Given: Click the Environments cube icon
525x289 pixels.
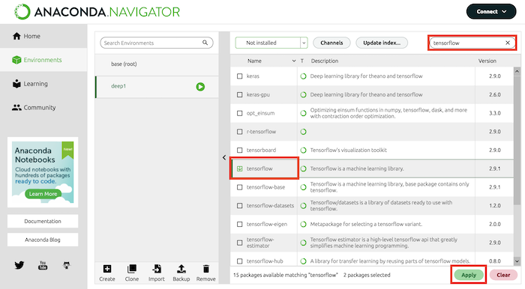Looking at the screenshot, I should [16, 60].
